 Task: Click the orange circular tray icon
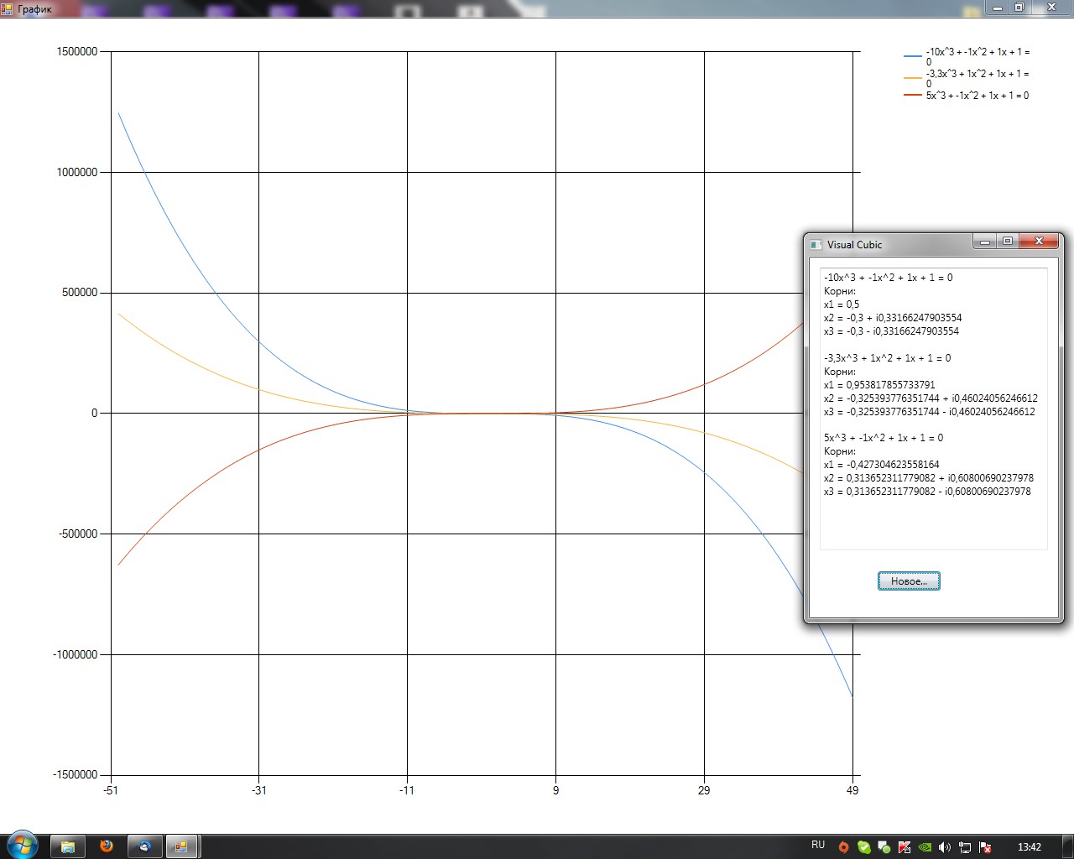click(x=844, y=847)
